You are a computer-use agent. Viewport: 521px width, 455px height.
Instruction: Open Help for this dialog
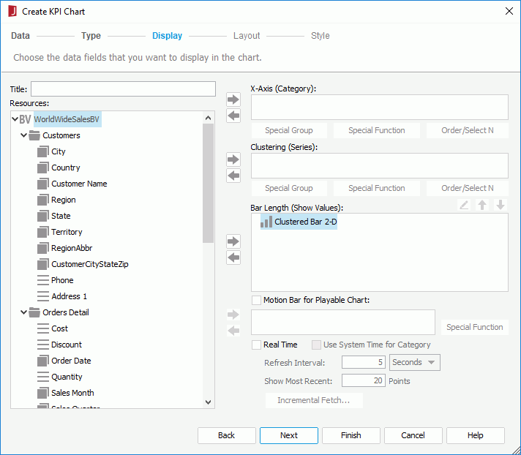click(476, 435)
